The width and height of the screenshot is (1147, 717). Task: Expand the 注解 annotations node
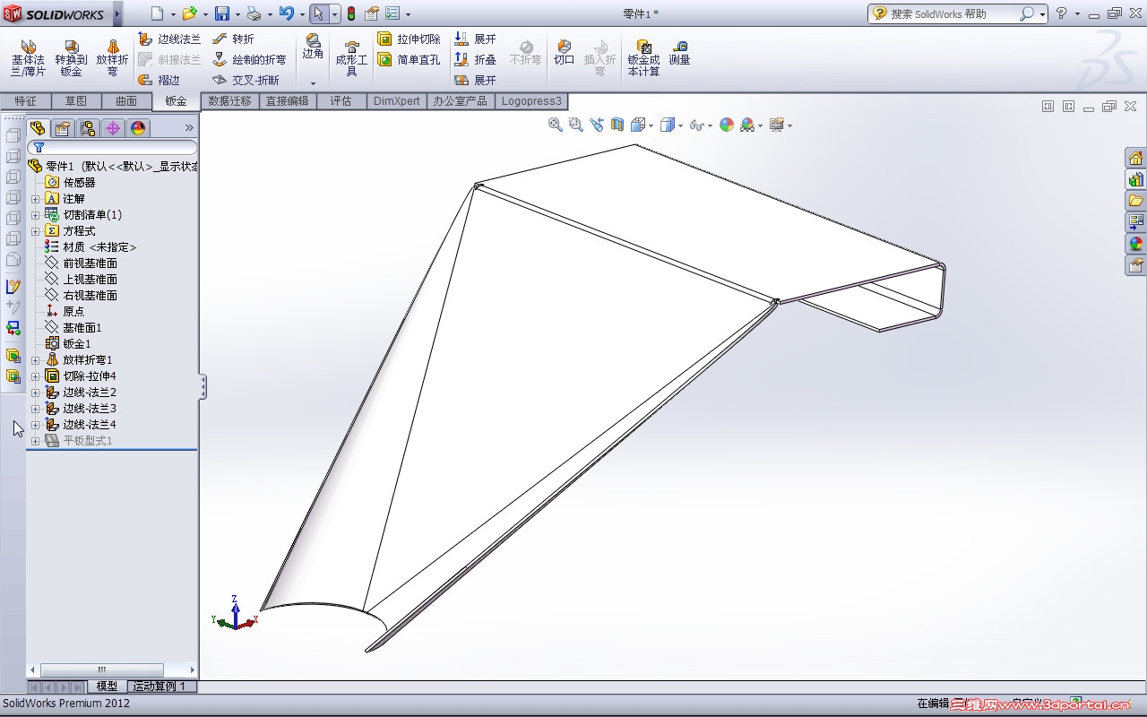coord(36,199)
